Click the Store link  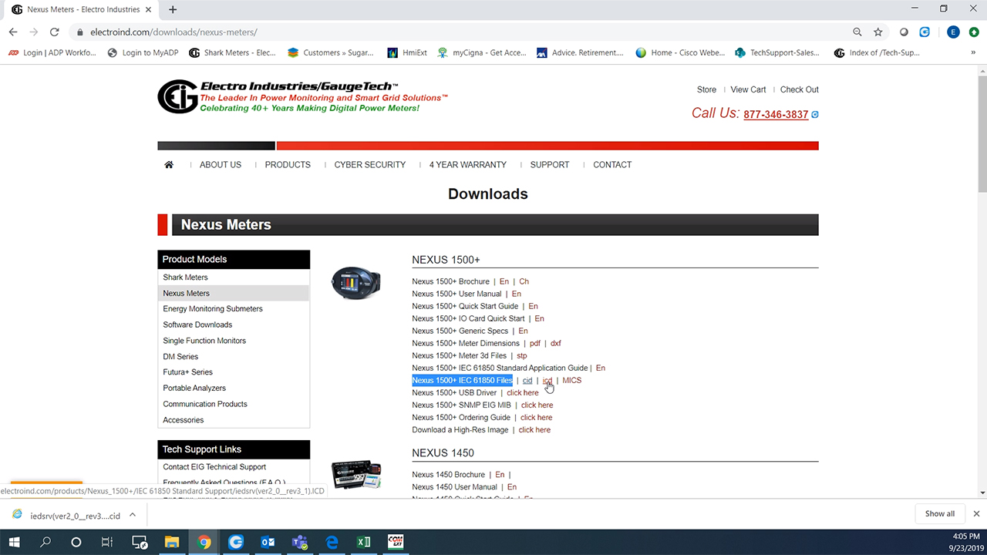(x=706, y=89)
